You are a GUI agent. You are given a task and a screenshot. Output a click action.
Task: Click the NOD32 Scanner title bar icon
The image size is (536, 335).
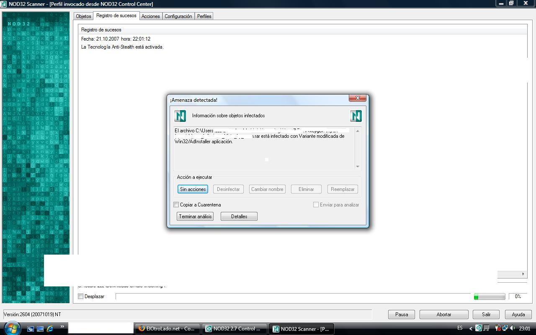pyautogui.click(x=4, y=4)
